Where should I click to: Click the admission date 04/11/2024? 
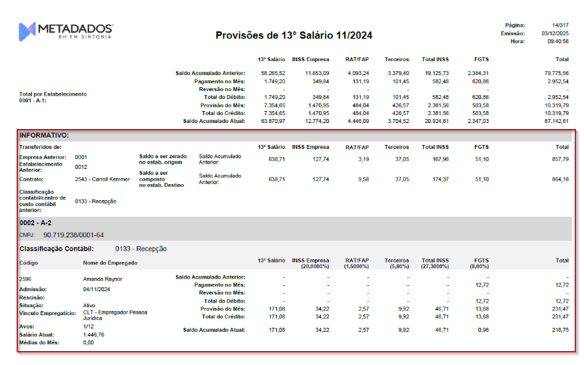point(97,289)
